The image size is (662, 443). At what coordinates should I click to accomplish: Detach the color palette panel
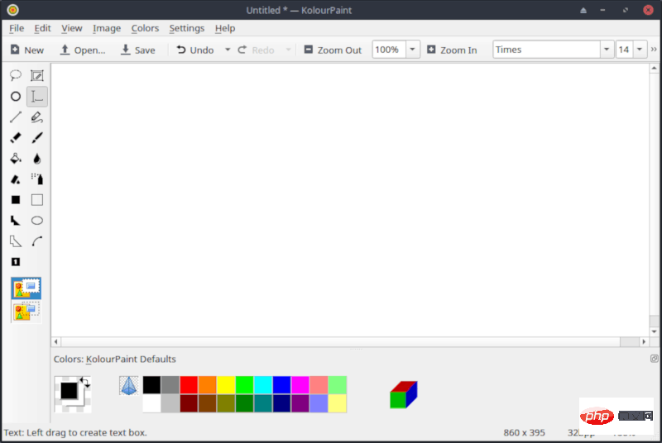[654, 359]
